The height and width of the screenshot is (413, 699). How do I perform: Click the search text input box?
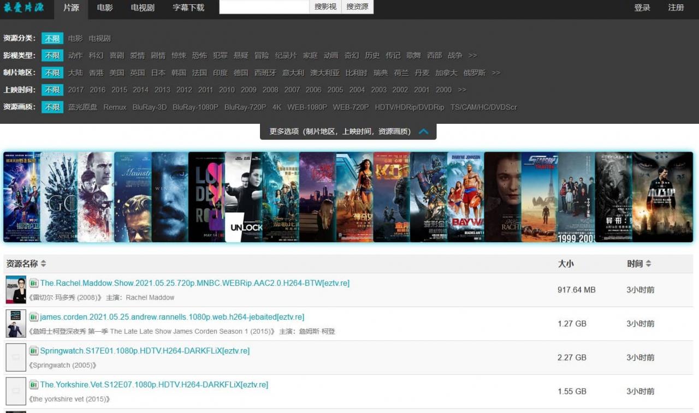(x=264, y=7)
